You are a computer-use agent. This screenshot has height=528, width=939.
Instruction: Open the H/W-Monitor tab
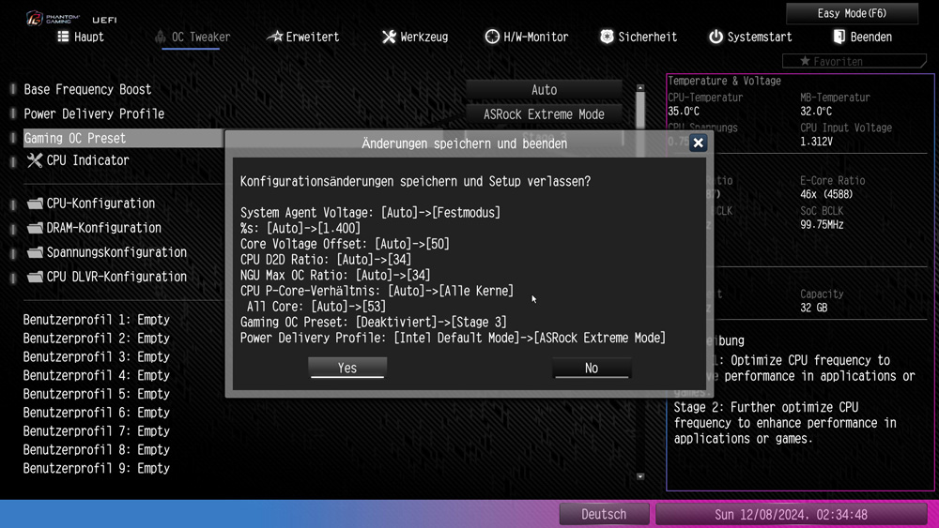click(527, 38)
